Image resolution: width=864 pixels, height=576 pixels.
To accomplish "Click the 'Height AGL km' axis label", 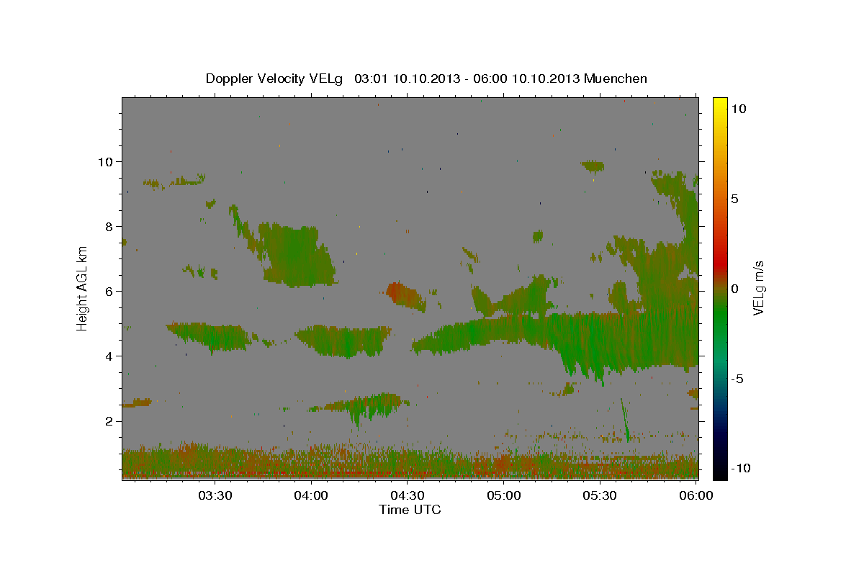I will point(83,287).
